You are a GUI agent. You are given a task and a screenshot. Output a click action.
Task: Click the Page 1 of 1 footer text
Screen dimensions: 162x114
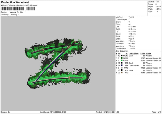[x=154, y=112]
